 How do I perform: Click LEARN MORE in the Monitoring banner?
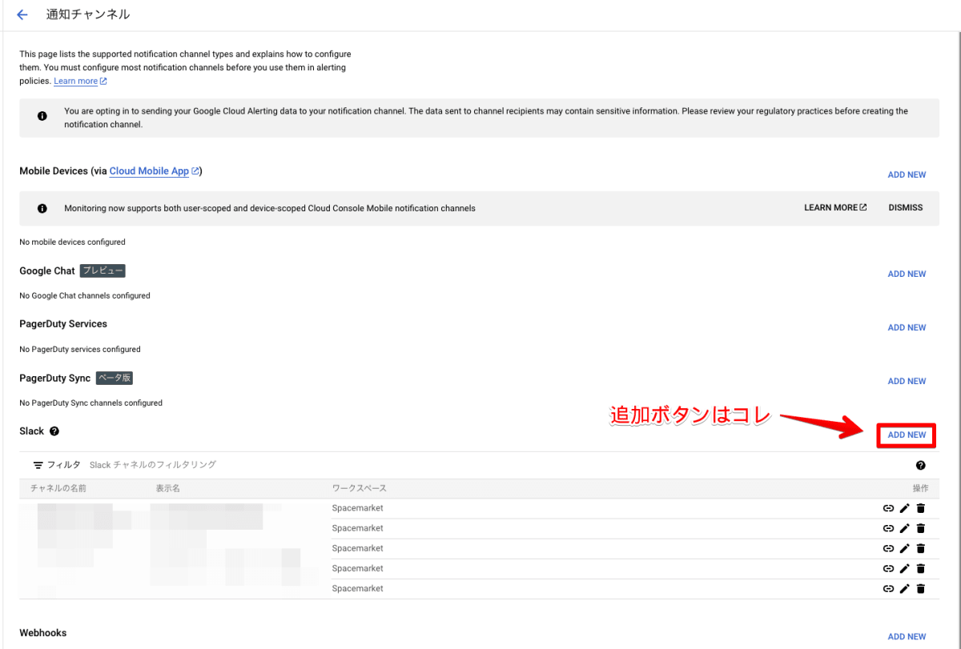click(x=835, y=207)
